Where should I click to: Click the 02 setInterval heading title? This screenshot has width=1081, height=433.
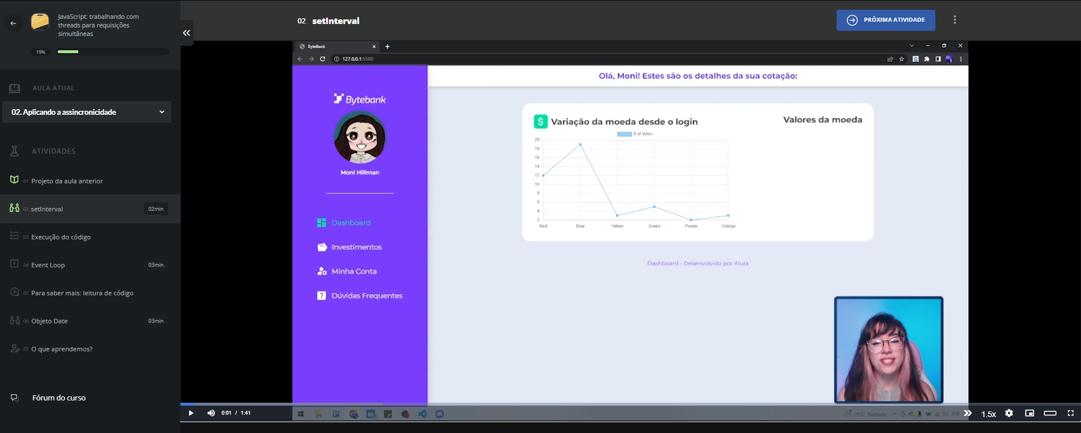(328, 21)
